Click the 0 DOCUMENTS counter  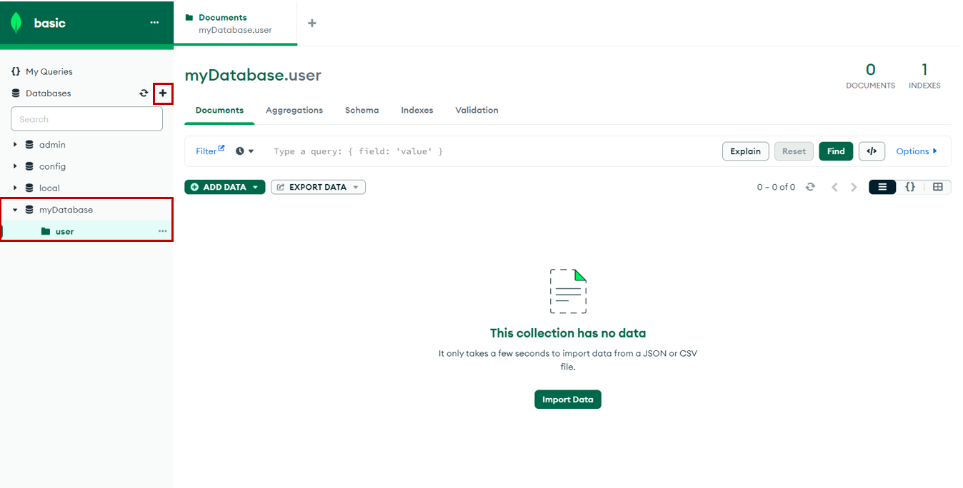point(870,76)
